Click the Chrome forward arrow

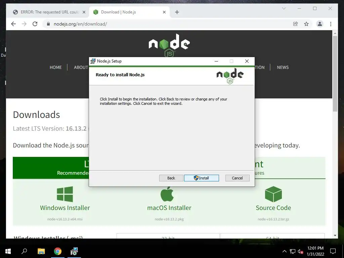(x=24, y=24)
